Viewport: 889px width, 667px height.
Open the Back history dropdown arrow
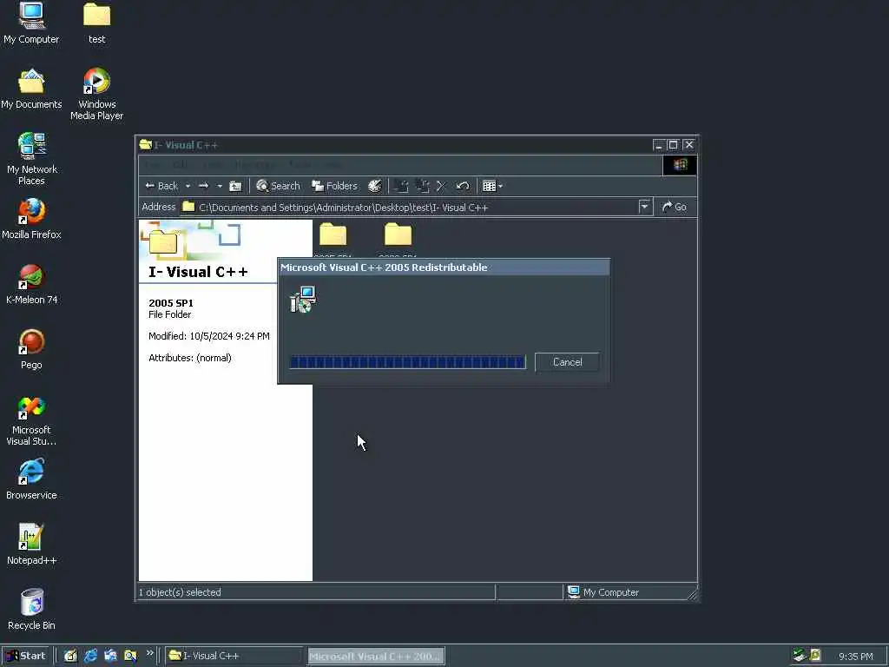pyautogui.click(x=188, y=186)
